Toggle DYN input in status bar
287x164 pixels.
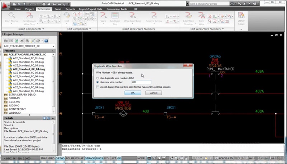pos(107,158)
